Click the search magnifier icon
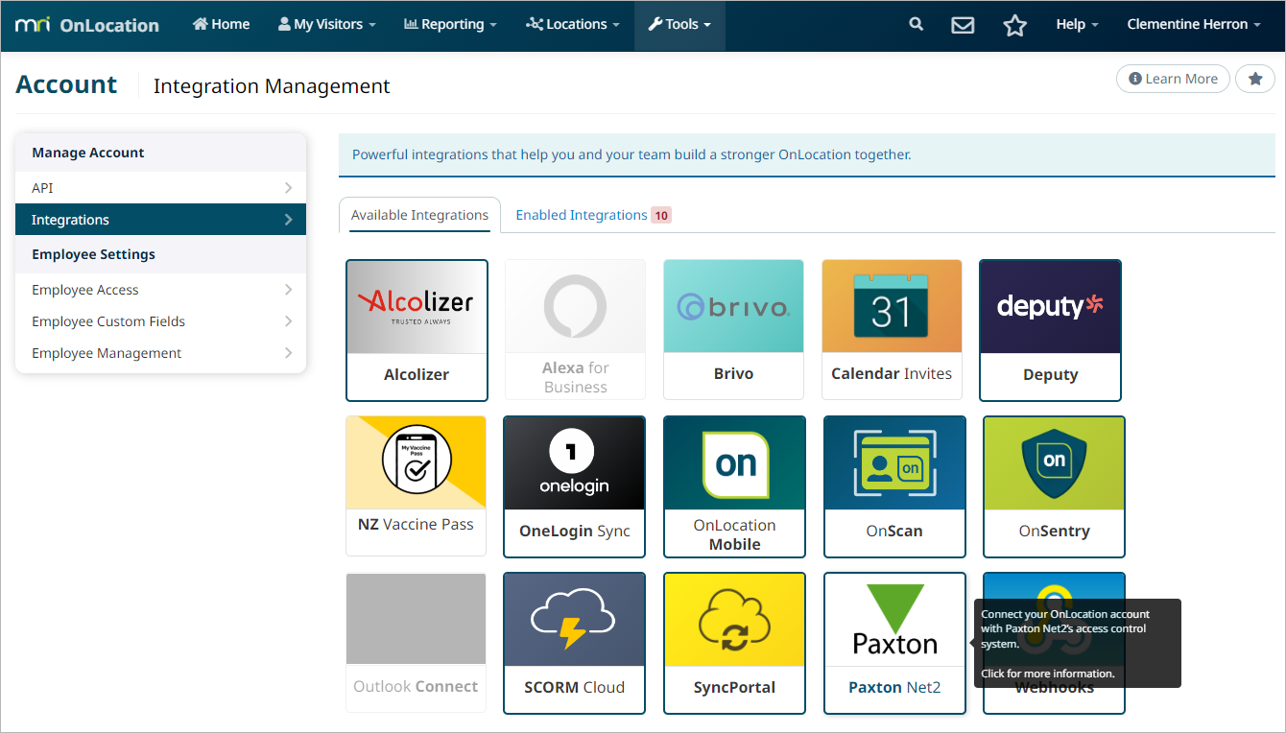 coord(917,25)
